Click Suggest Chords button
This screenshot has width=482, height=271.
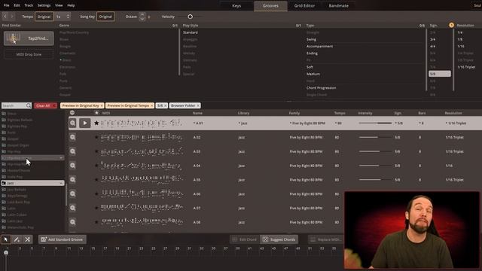coord(279,239)
